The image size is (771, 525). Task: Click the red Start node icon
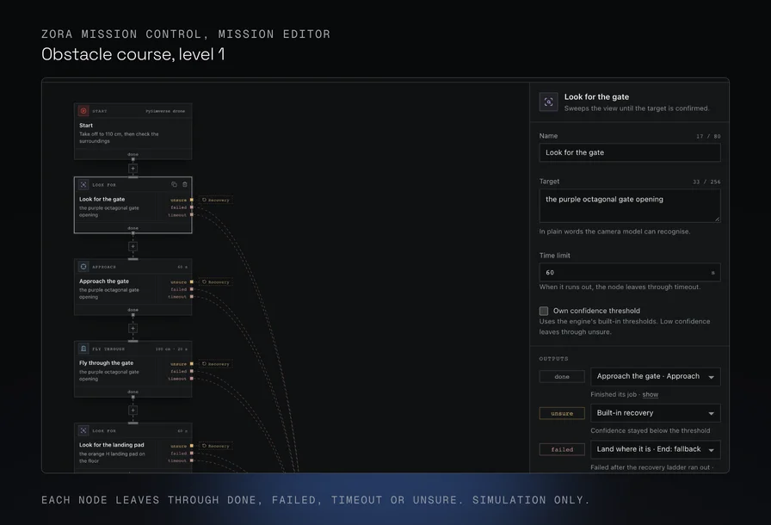83,111
